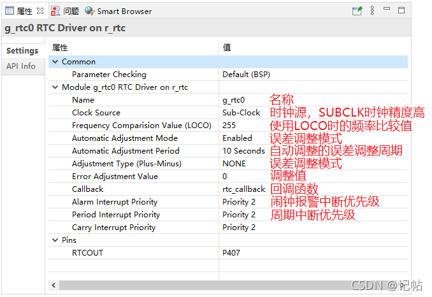Open new properties view icon
432x297 pixels.
(x=357, y=11)
